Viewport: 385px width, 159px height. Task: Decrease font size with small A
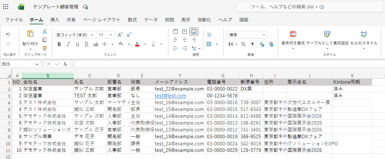(x=129, y=35)
